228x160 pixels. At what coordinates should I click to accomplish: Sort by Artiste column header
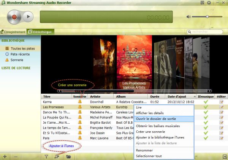tap(100, 96)
